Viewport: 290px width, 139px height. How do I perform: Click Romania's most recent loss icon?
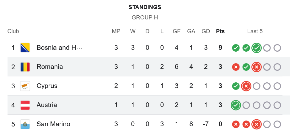coord(256,67)
